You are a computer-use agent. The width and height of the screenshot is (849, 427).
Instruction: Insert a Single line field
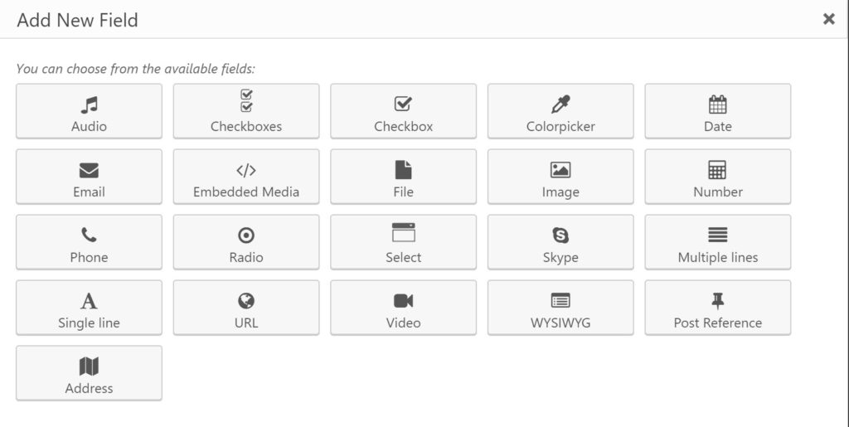(x=89, y=308)
